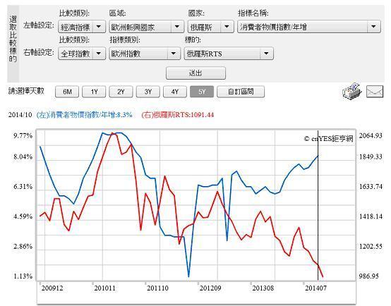
Task: Click the 自訂區間 custom range button
Action: pyautogui.click(x=241, y=92)
